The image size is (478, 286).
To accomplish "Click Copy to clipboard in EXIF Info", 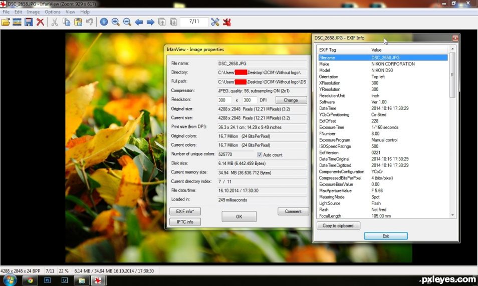I will pos(338,225).
